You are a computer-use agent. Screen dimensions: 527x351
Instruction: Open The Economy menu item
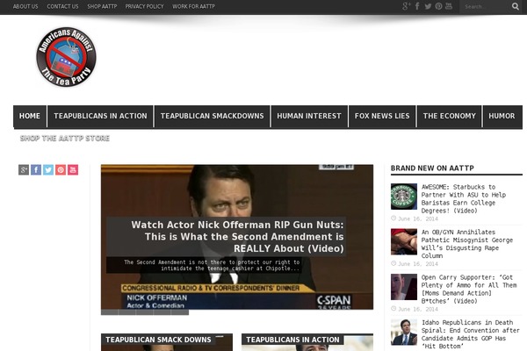pos(450,116)
